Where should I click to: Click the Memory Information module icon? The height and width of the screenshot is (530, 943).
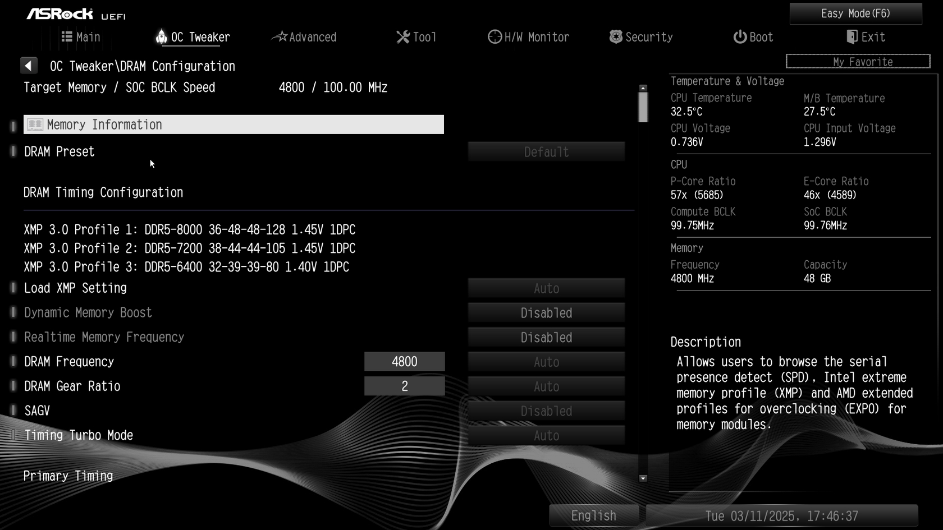coord(35,125)
